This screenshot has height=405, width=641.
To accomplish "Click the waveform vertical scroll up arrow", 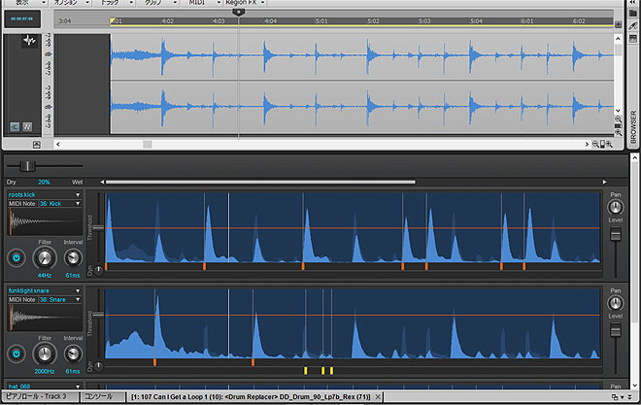I will [618, 39].
